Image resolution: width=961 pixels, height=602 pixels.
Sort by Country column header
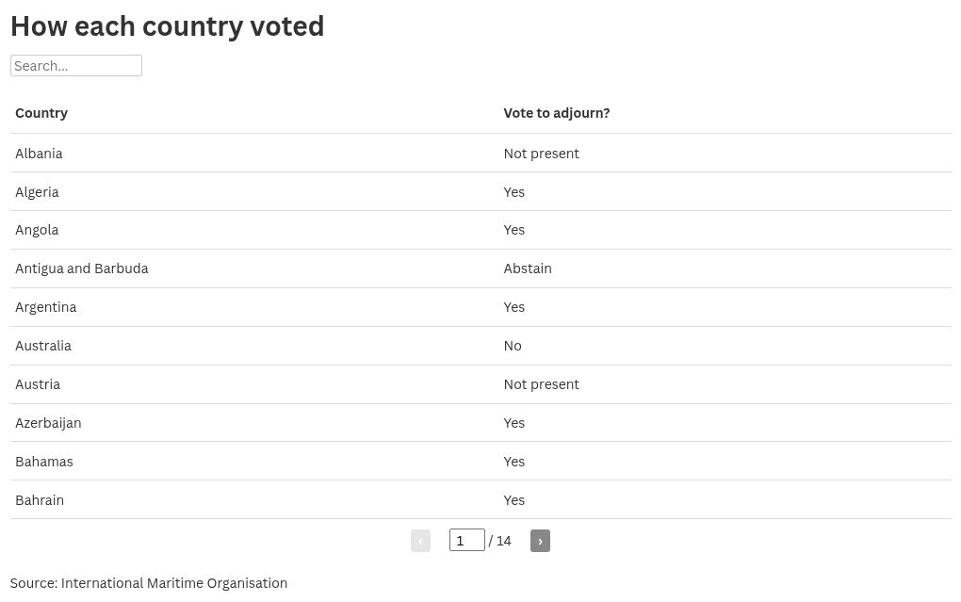pyautogui.click(x=41, y=113)
